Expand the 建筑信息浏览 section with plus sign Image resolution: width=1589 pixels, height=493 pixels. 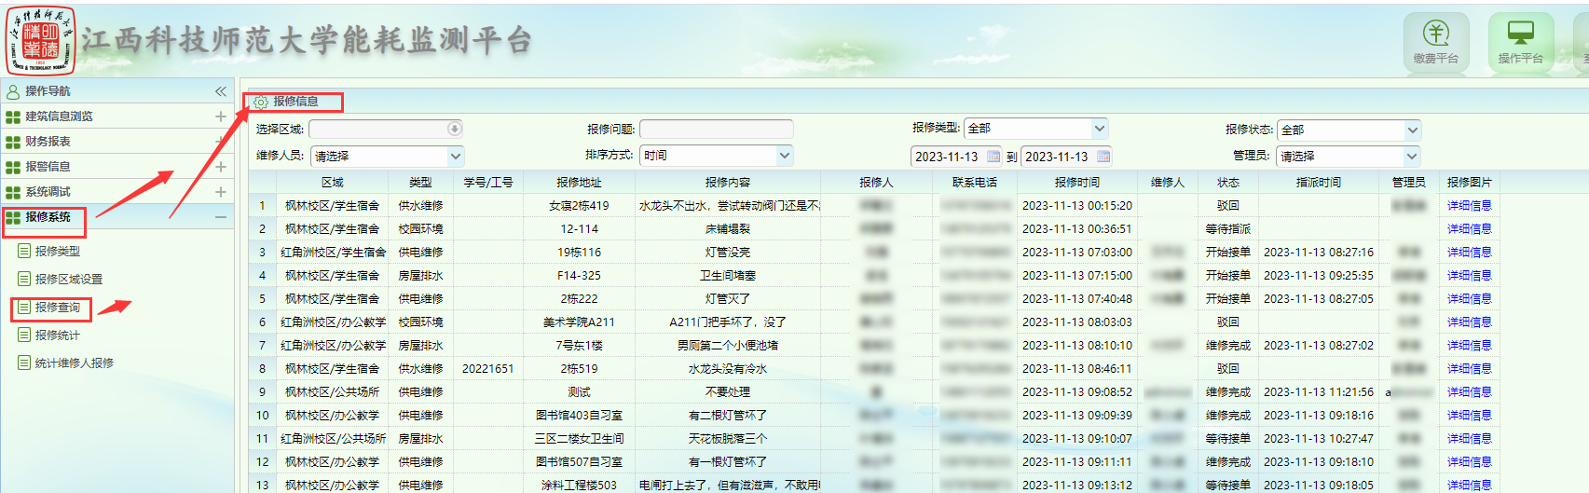(x=221, y=116)
